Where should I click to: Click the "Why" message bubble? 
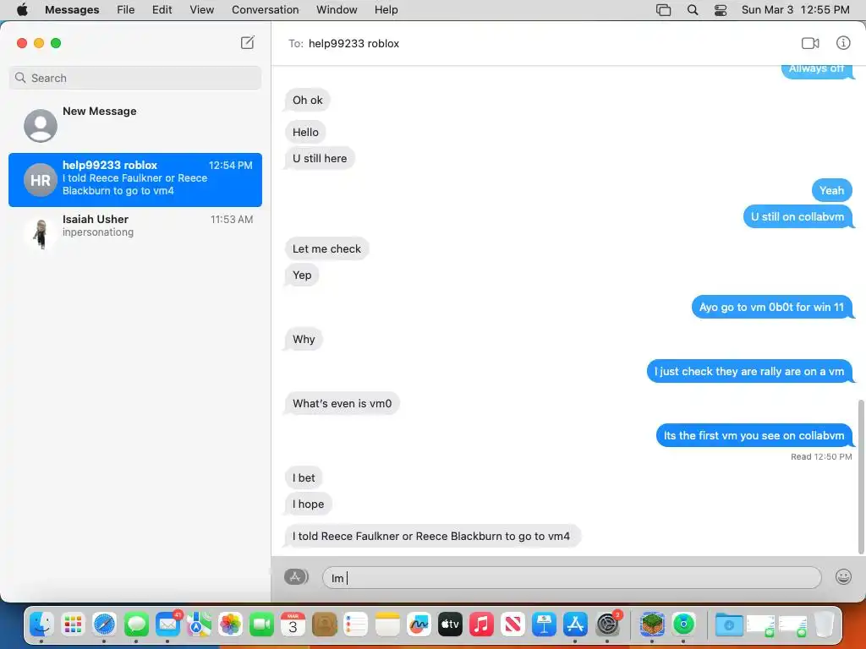click(x=304, y=339)
